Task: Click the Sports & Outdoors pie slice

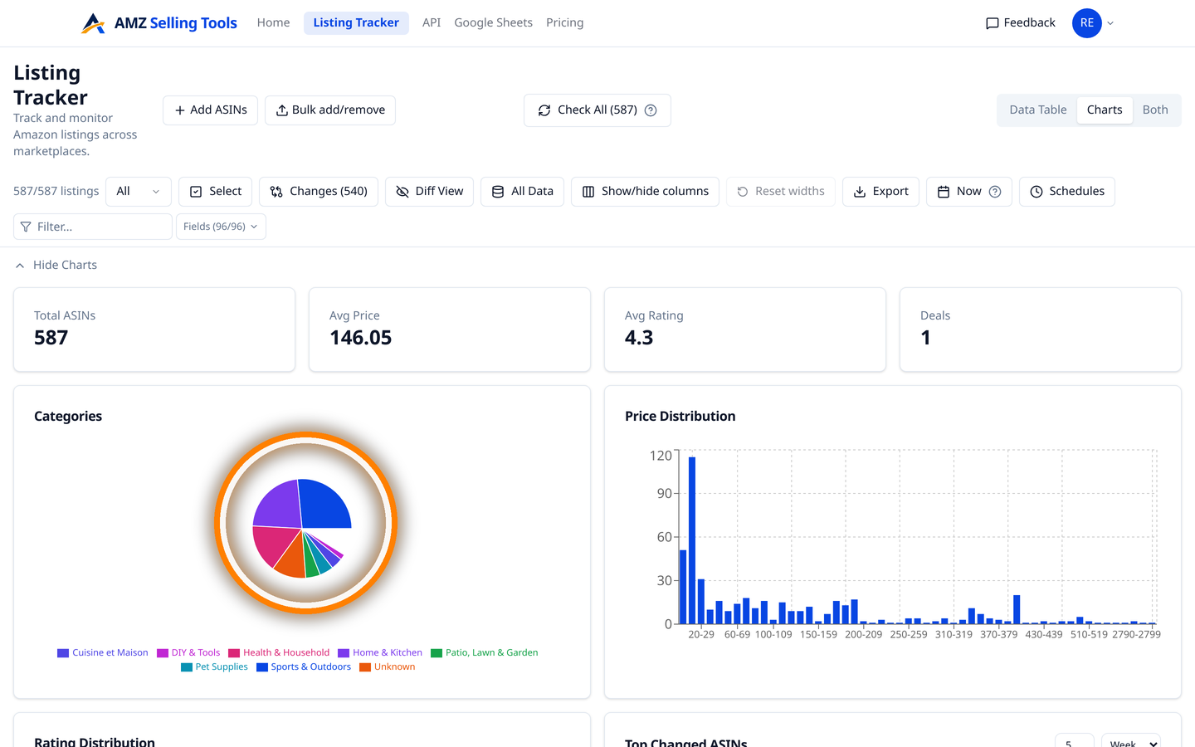Action: click(326, 504)
